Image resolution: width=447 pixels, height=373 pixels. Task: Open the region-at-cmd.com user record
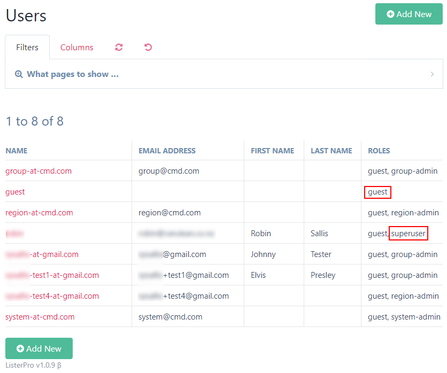click(40, 213)
